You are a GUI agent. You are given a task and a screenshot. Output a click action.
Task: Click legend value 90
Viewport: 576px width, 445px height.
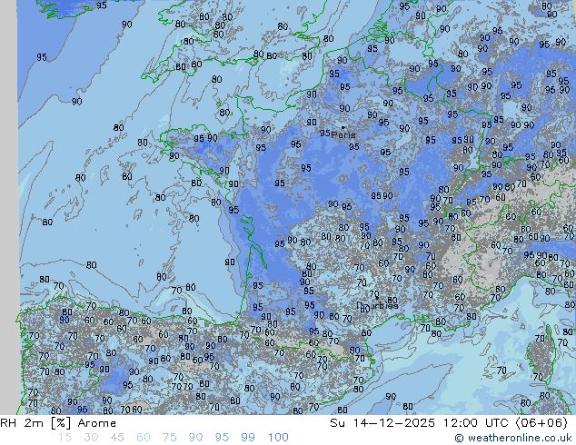tap(195, 438)
